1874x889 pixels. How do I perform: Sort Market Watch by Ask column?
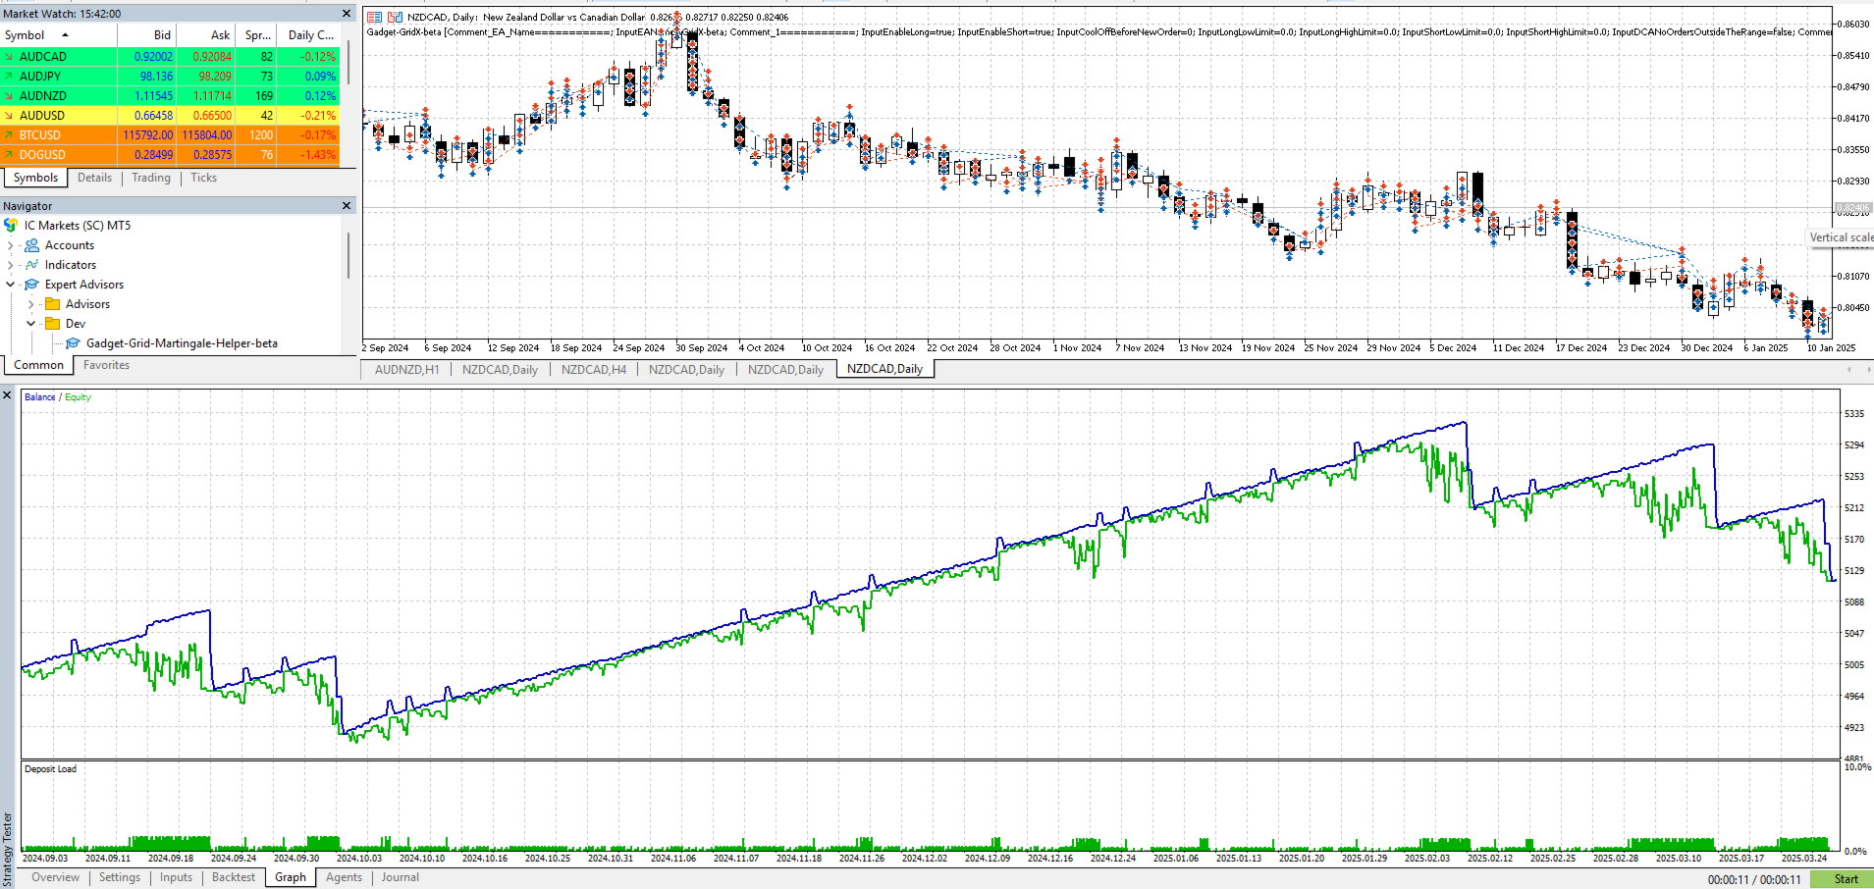pos(206,35)
